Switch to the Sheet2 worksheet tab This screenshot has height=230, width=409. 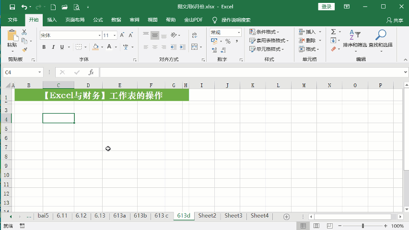coord(207,216)
